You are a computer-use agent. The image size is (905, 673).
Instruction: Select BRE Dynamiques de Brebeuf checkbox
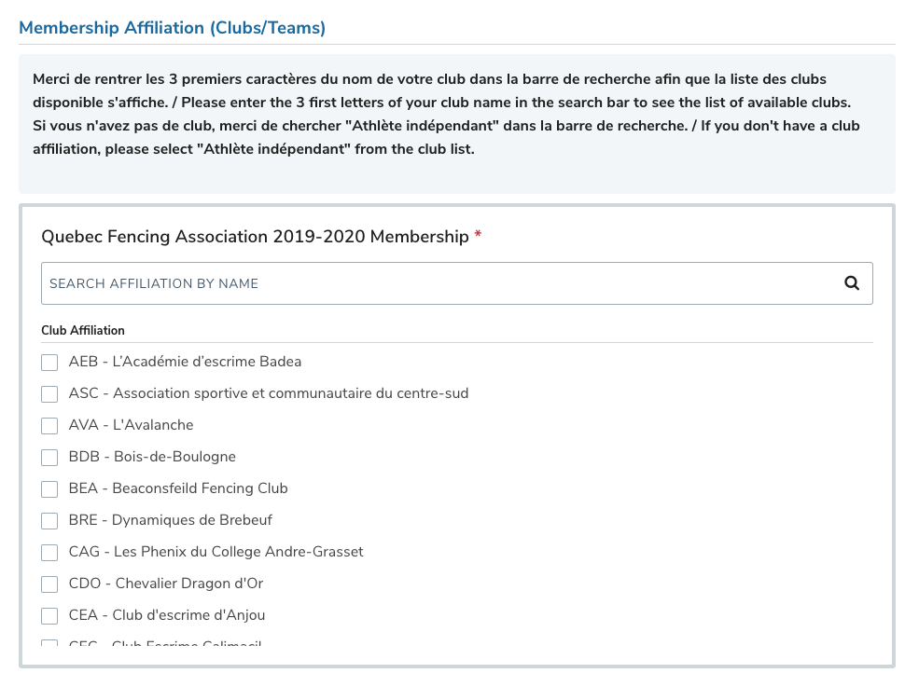tap(49, 521)
